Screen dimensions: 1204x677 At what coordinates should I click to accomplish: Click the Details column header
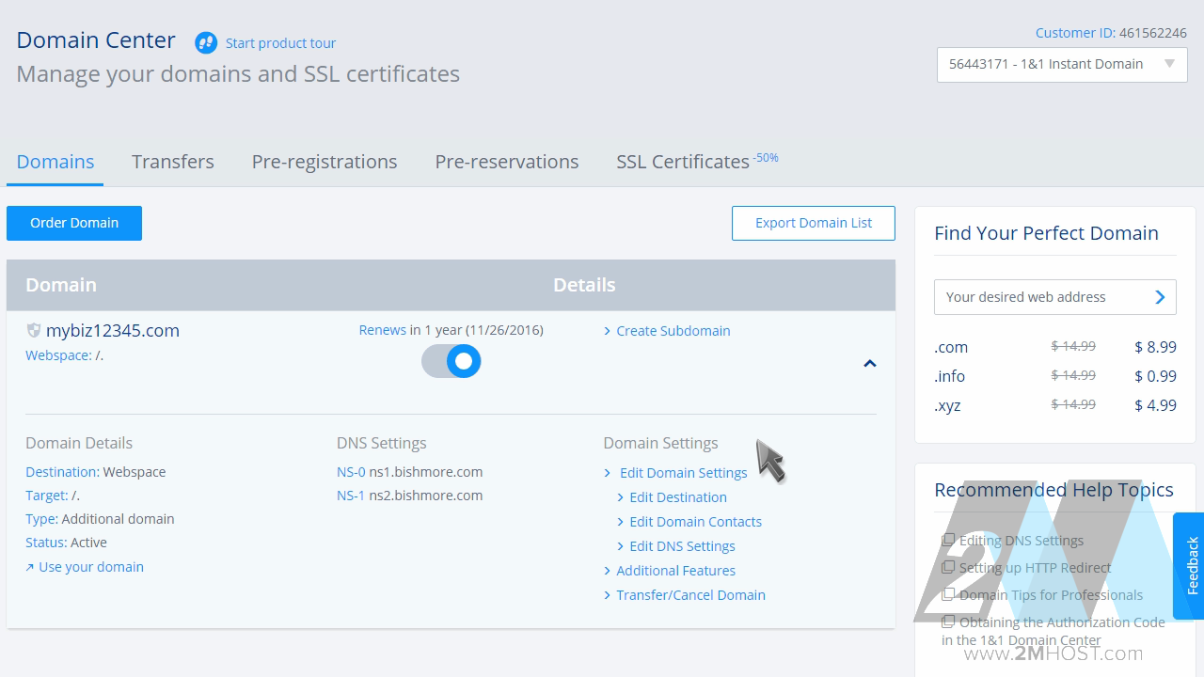pos(584,285)
